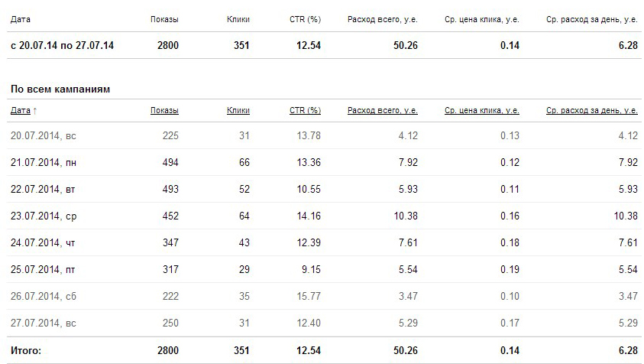644x364 pixels.
Task: Click the ascending sort arrow next to Дата
Action: 35,111
